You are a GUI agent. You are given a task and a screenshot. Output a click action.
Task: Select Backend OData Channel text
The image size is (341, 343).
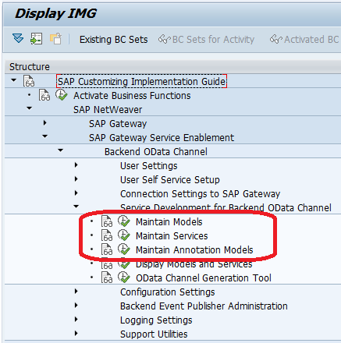pyautogui.click(x=156, y=152)
